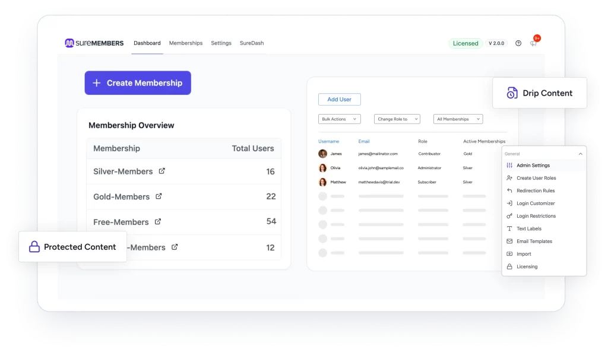Switch to the Dashboard tab
This screenshot has width=608, height=352.
(147, 43)
